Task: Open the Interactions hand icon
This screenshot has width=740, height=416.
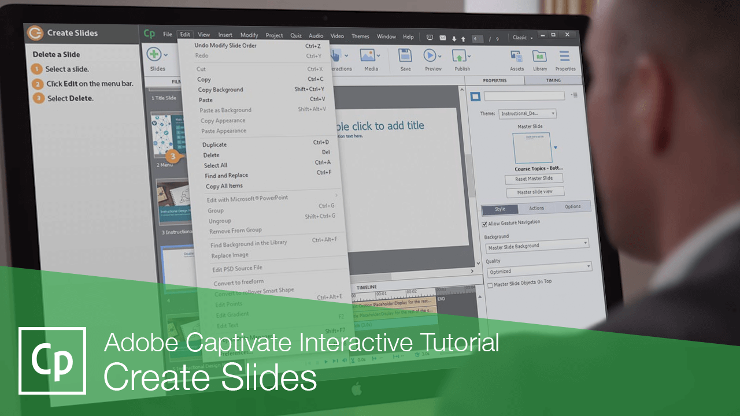Action: coord(336,55)
